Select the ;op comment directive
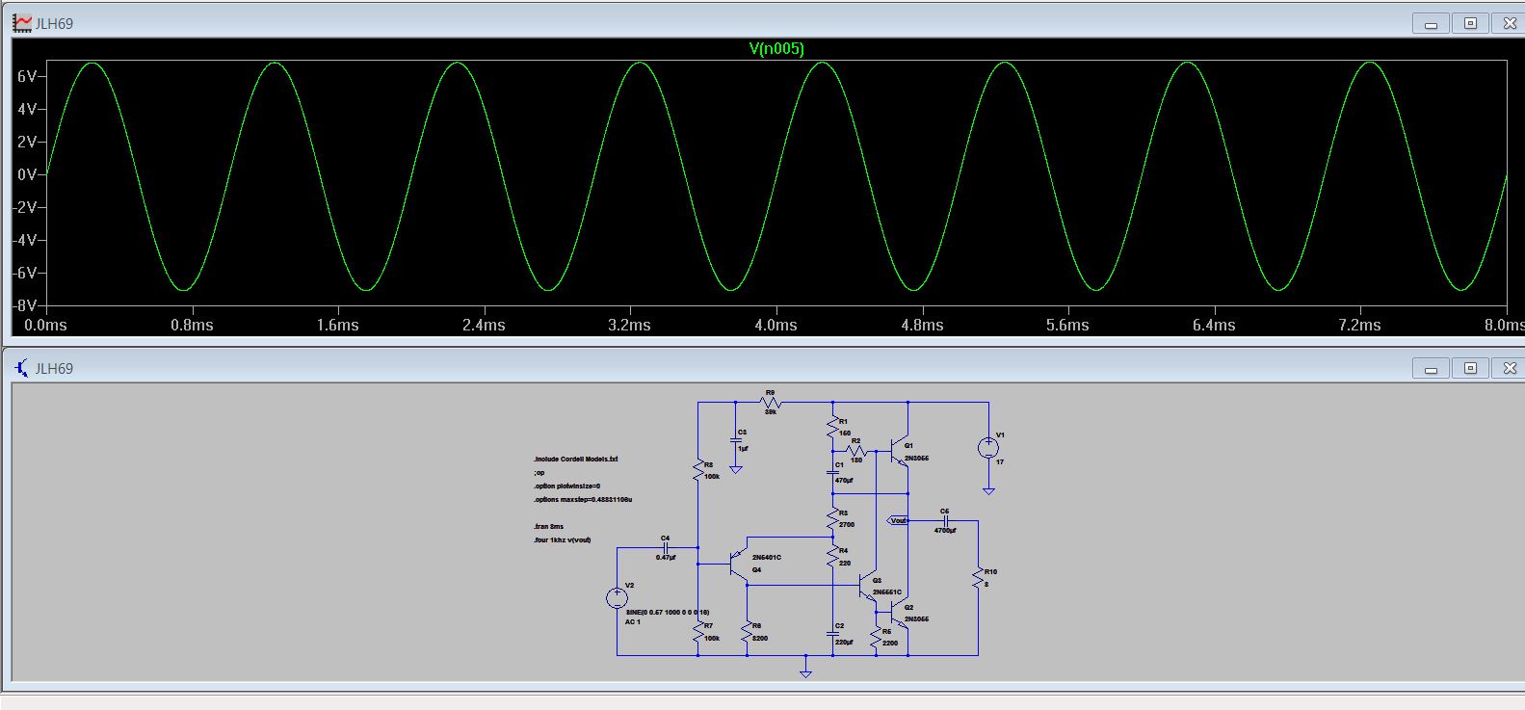Screen dimensions: 1525x710 (x=539, y=473)
